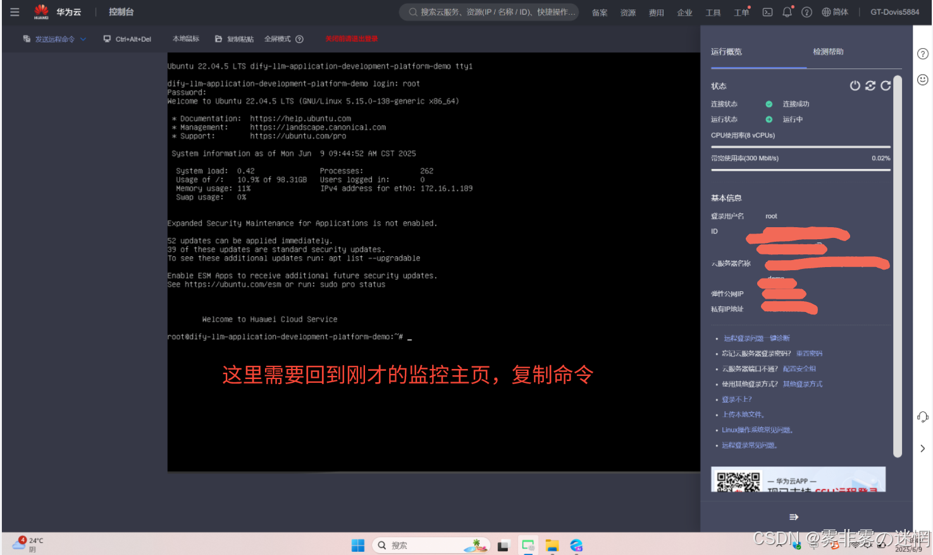Click the smiley feedback icon
This screenshot has height=555, width=933.
[x=923, y=80]
